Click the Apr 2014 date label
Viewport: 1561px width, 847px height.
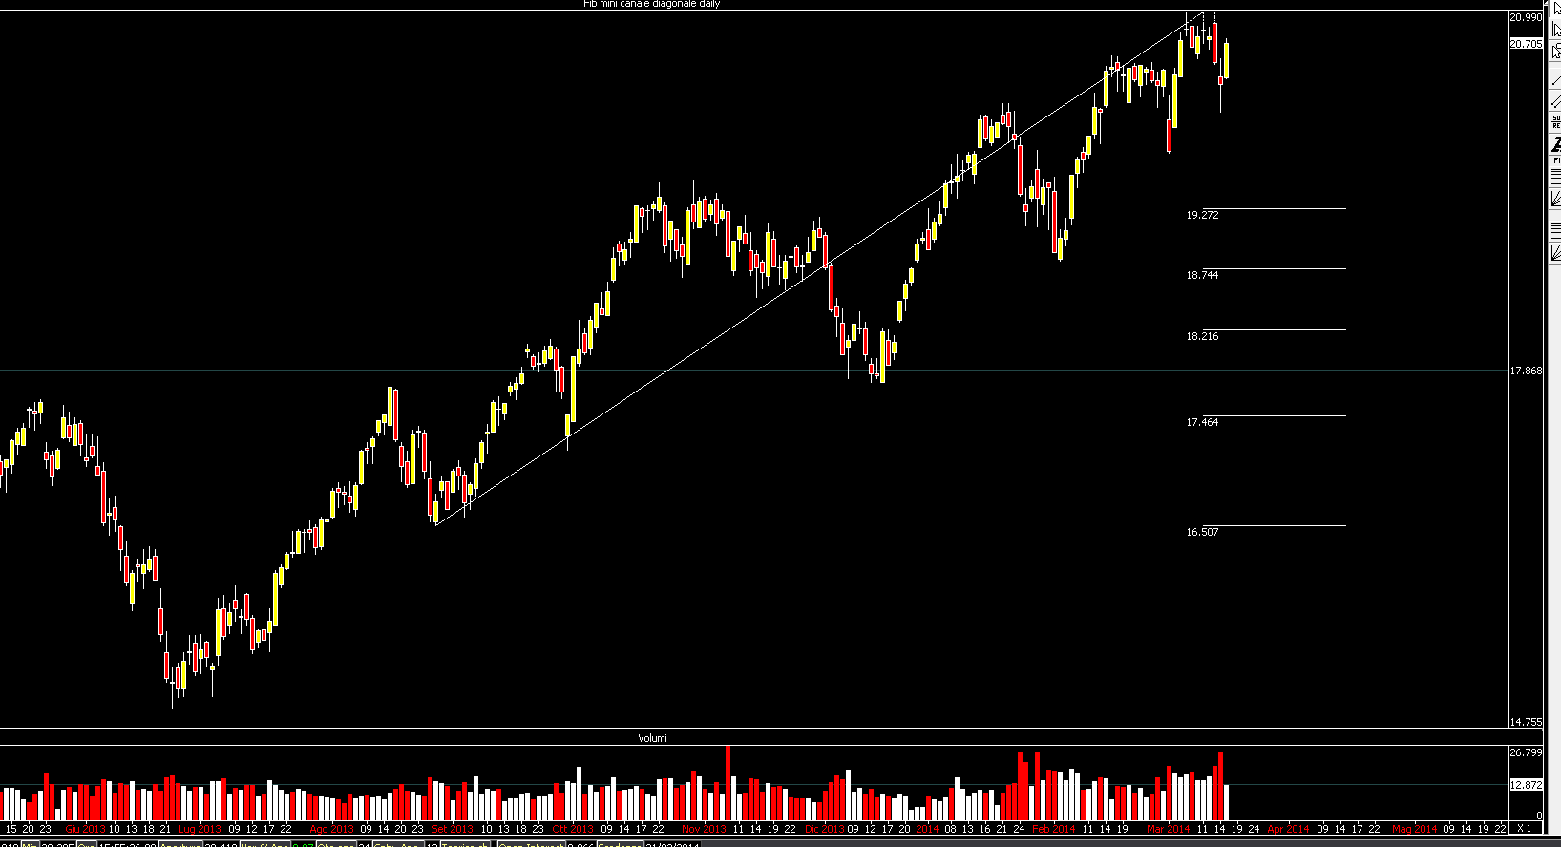[1288, 829]
